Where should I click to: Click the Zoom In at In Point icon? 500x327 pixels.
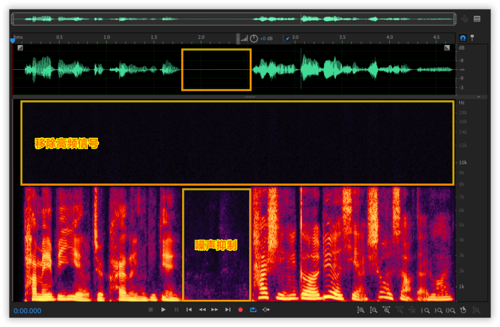point(425,310)
